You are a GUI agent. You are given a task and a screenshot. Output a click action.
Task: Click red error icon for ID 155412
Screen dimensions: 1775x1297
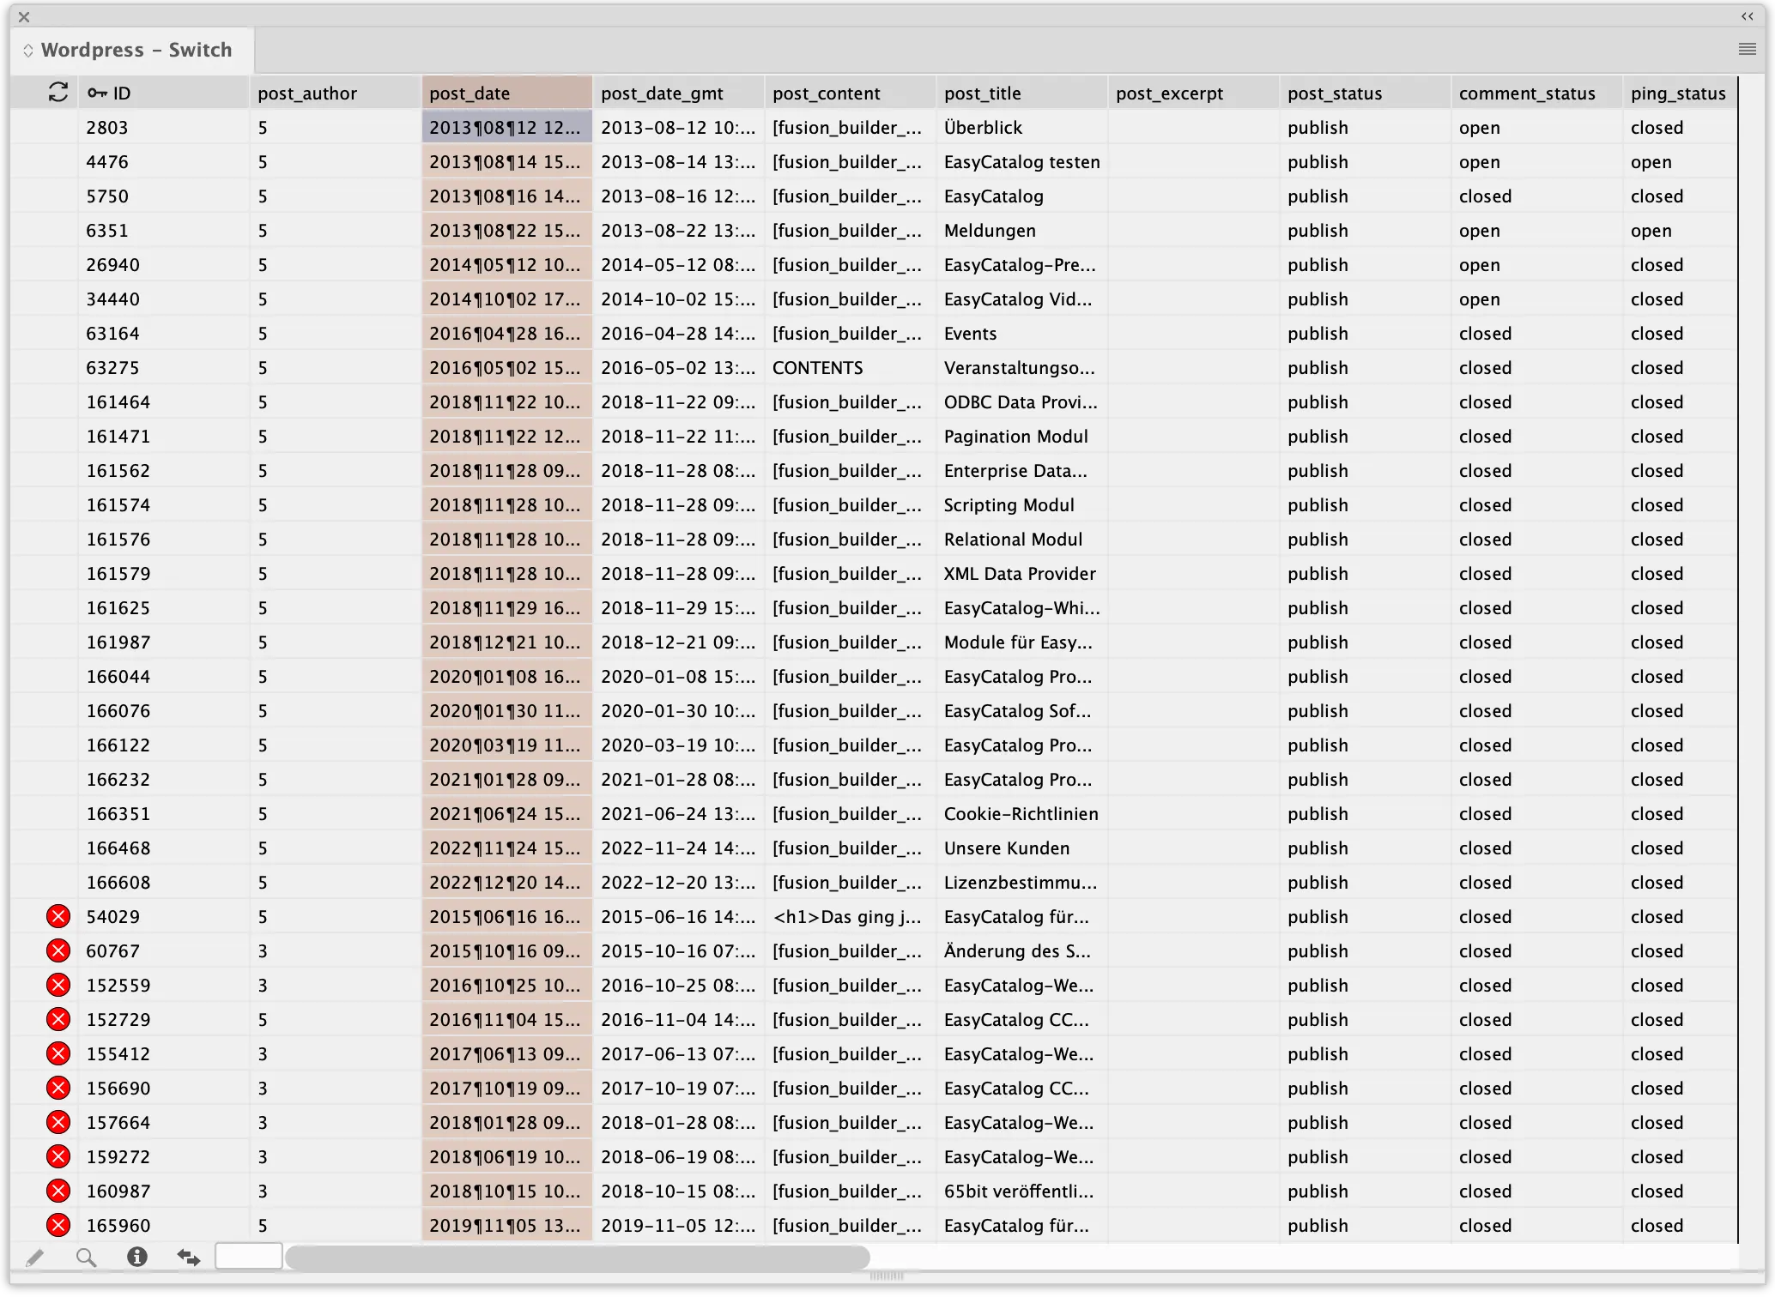pyautogui.click(x=58, y=1053)
